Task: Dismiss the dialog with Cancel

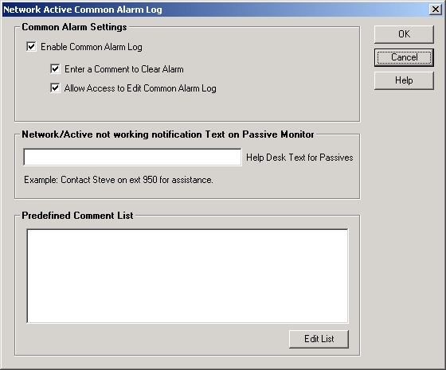Action: pyautogui.click(x=404, y=57)
